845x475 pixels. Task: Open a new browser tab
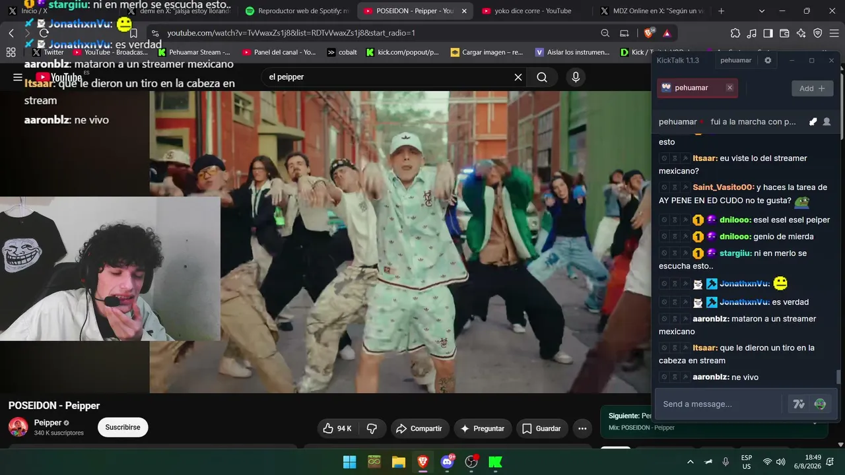pos(721,11)
